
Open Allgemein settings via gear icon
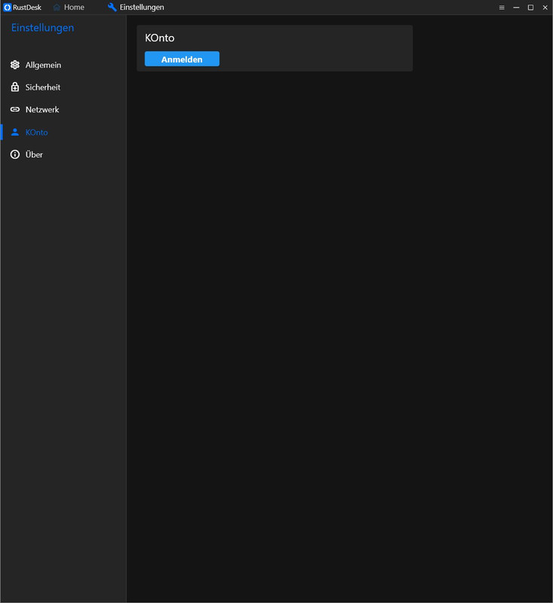15,65
